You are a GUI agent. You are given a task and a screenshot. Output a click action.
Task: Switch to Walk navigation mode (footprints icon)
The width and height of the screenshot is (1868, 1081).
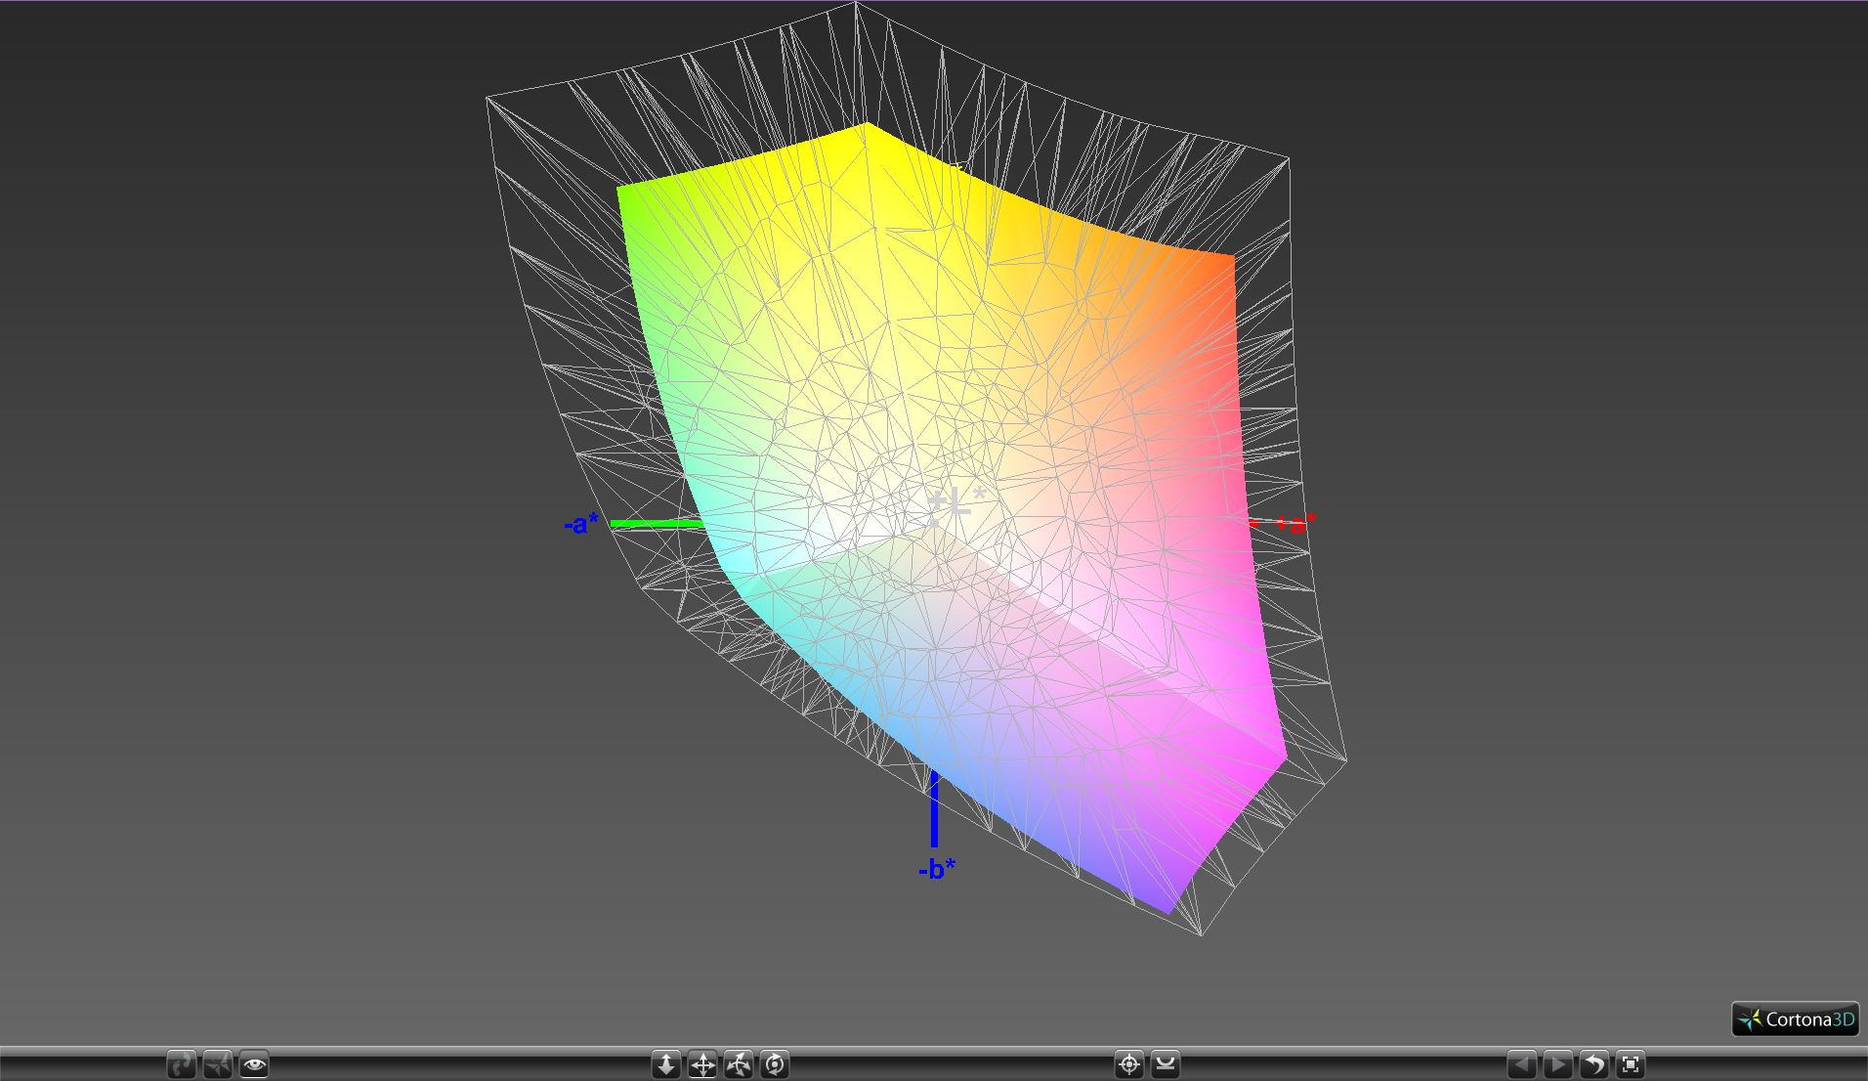tap(182, 1064)
